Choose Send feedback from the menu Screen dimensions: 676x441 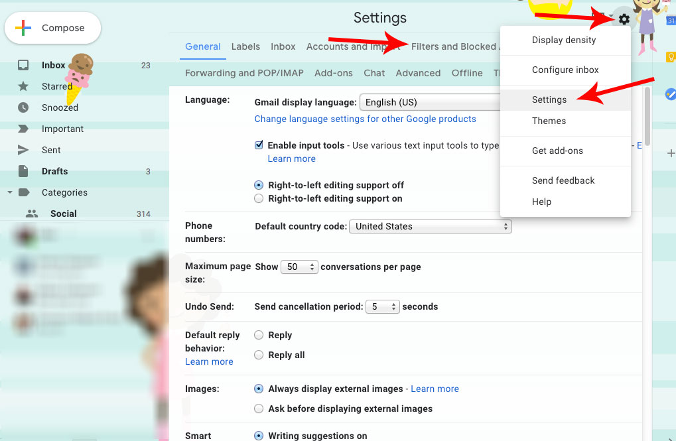click(565, 180)
